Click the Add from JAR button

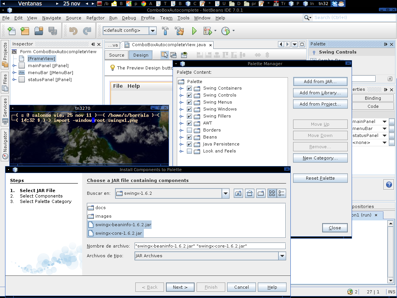(x=320, y=81)
